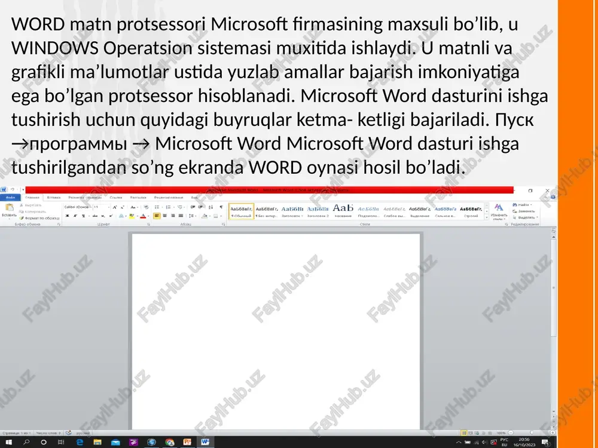Apply the Заголовок 2 style
The width and height of the screenshot is (598, 448).
point(318,211)
